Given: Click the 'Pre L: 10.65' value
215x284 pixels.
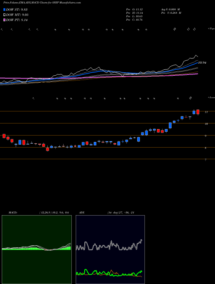Looking at the screenshot, I should click(x=134, y=16).
